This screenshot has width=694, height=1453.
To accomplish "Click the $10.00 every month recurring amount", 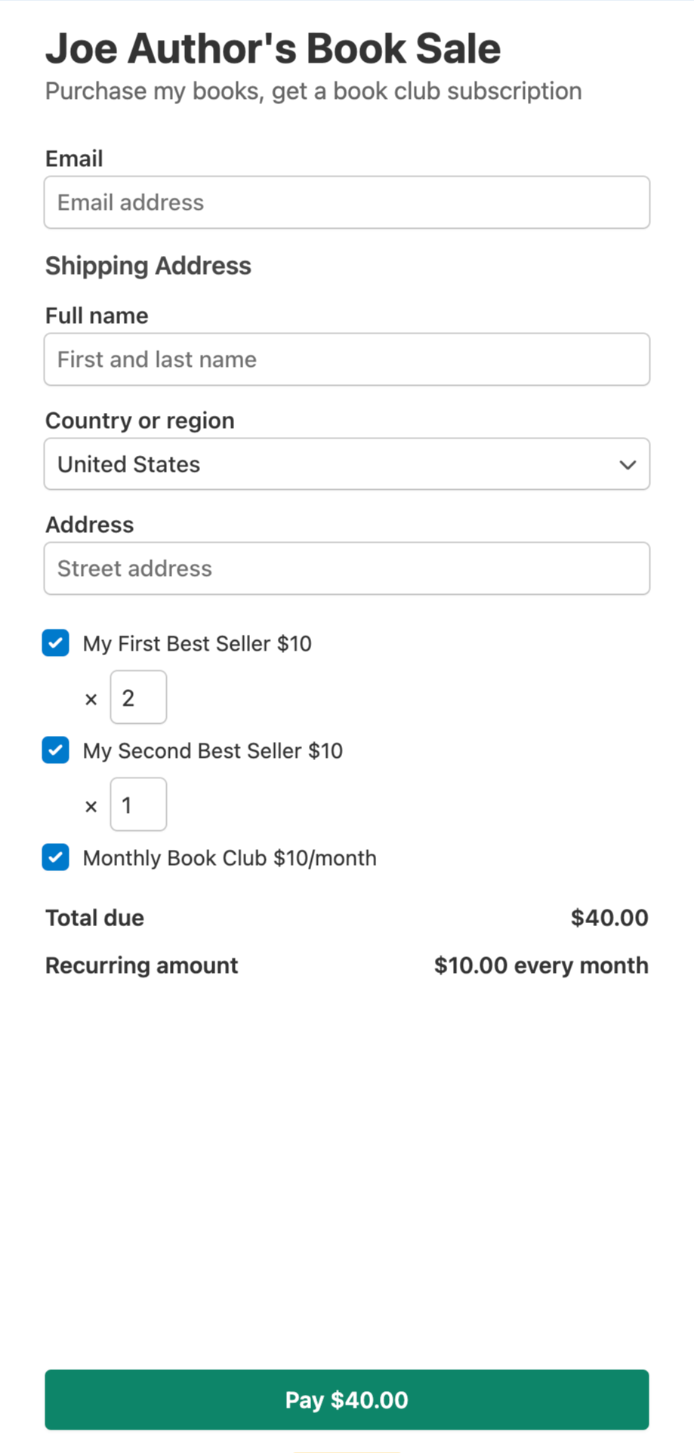I will point(541,965).
